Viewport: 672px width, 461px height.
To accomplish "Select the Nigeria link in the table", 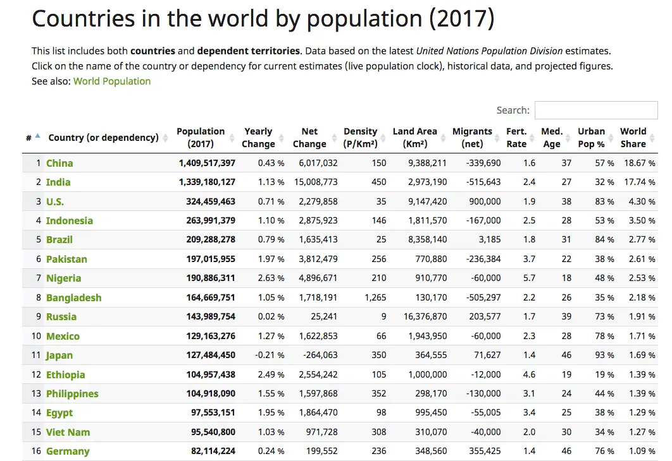I will (x=63, y=278).
